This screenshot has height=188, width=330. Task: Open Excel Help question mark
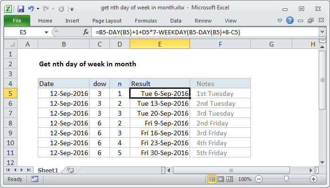click(x=290, y=20)
